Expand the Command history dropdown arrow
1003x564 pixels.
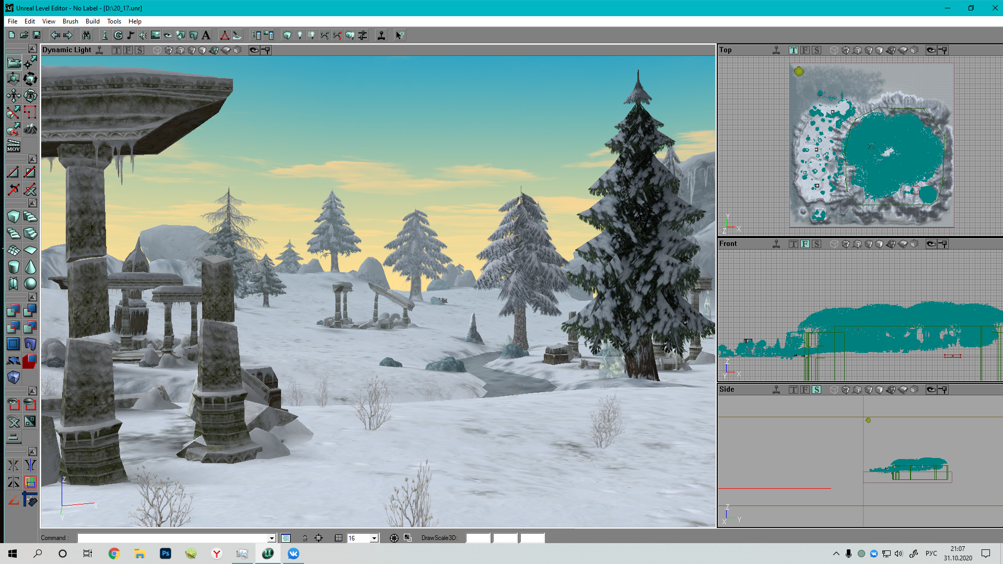click(272, 538)
